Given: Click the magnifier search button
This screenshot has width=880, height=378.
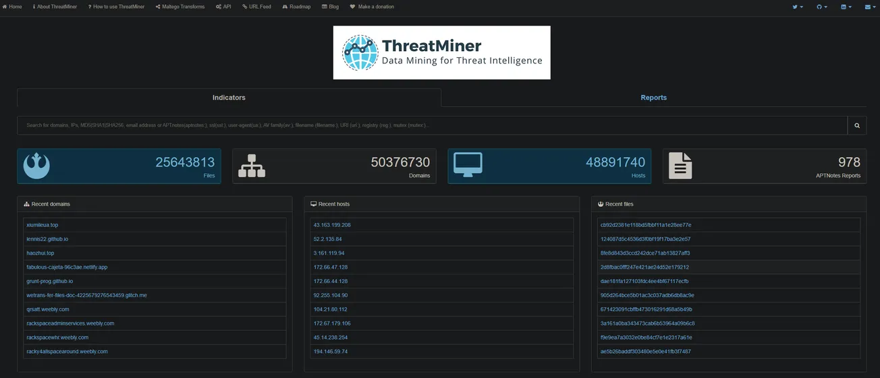Looking at the screenshot, I should pyautogui.click(x=857, y=125).
